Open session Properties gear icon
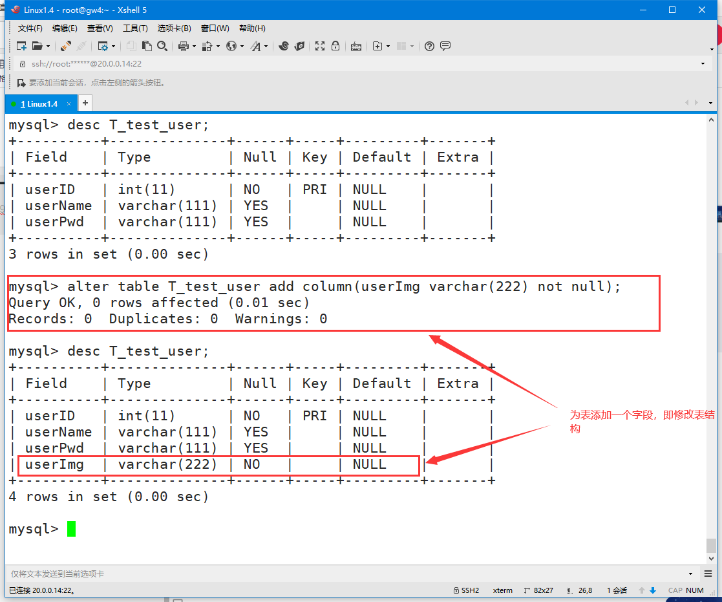Screen dimensions: 722x602 point(103,46)
